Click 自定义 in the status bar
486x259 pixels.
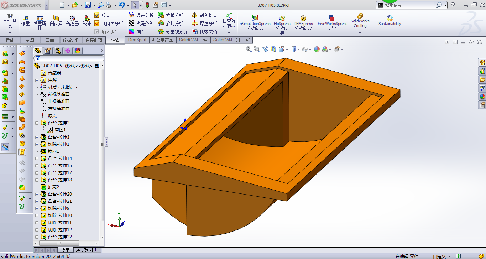439,257
